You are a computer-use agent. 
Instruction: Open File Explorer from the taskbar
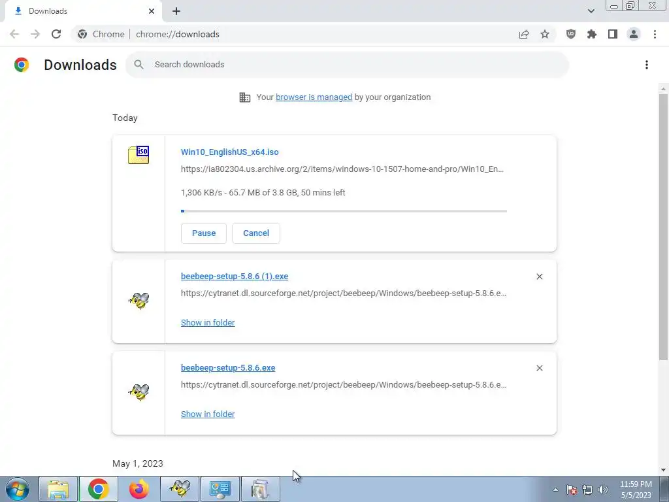click(58, 489)
